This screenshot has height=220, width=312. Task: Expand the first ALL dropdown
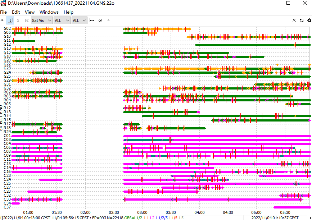(62, 20)
